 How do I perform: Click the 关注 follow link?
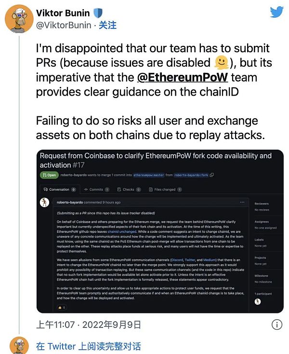click(x=107, y=25)
